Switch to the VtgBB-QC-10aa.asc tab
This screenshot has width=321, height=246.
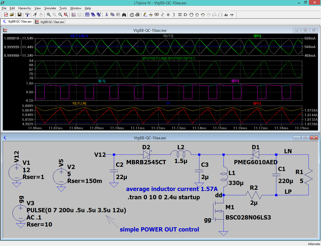[17, 21]
